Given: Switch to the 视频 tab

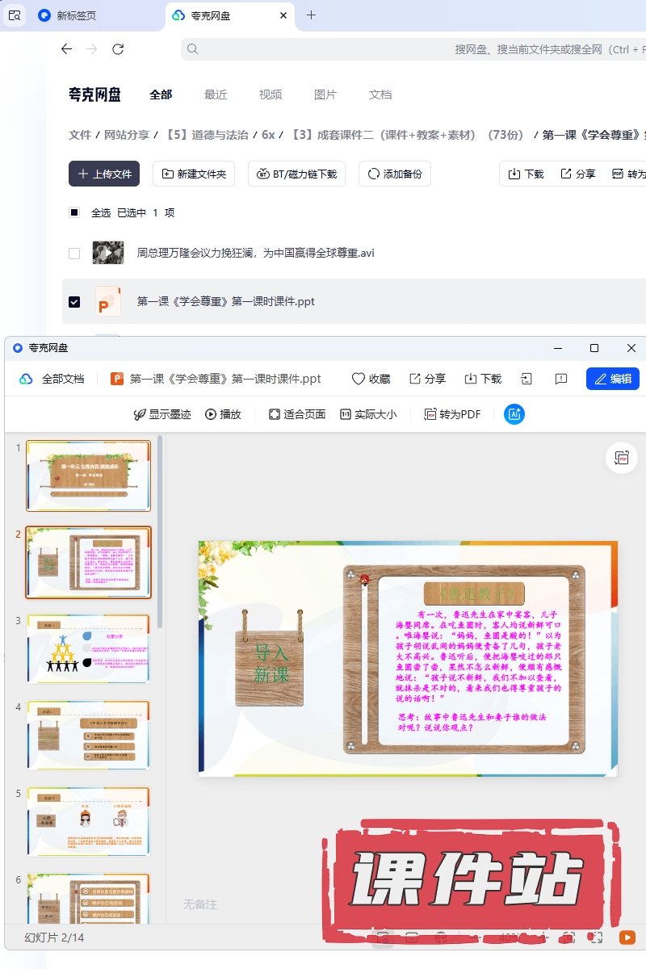Looking at the screenshot, I should 271,94.
